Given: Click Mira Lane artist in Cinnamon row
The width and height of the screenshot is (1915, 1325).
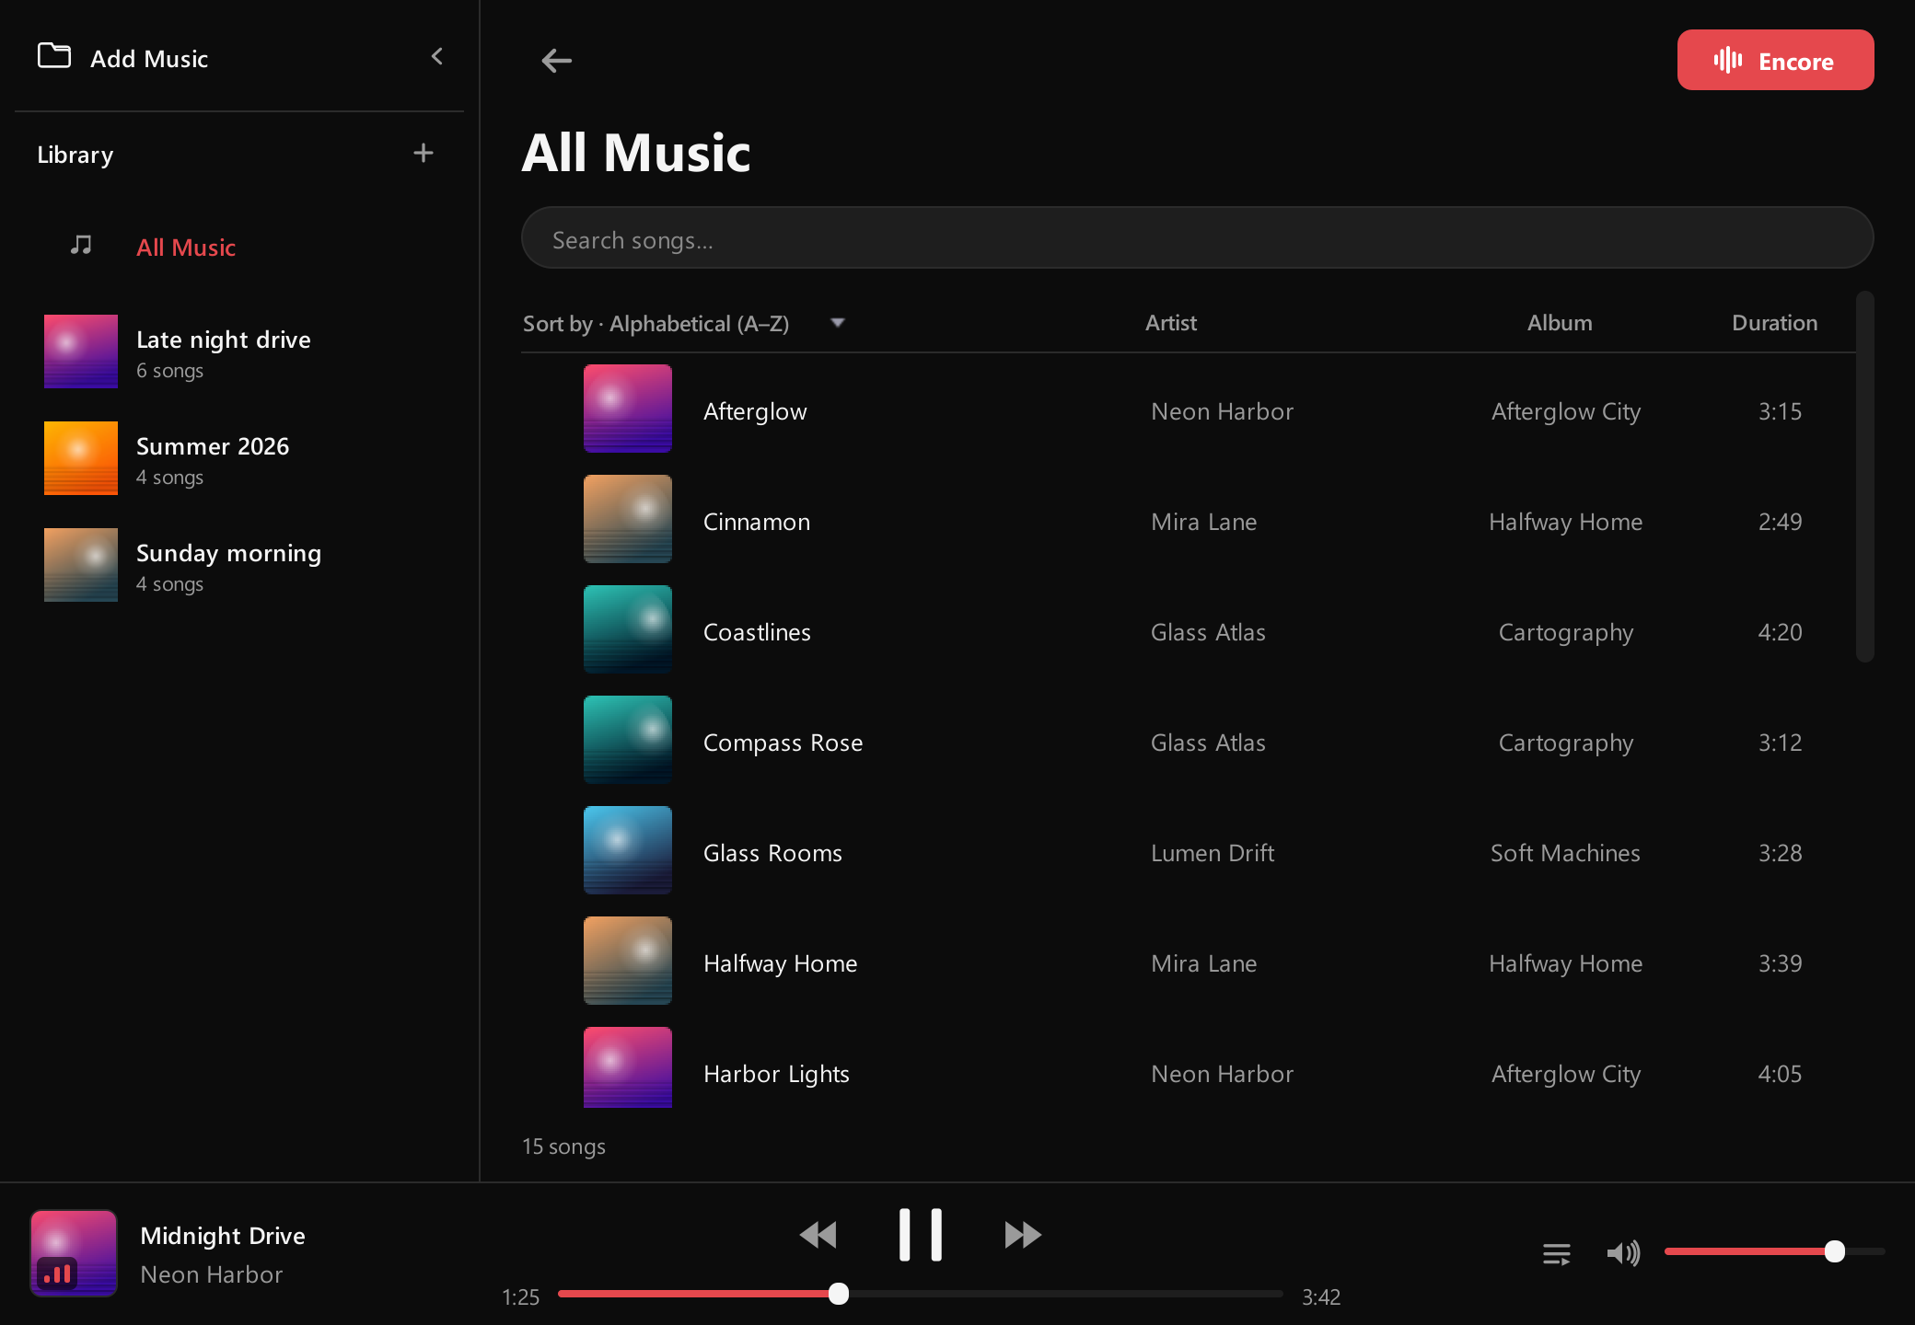Looking at the screenshot, I should click(1203, 522).
